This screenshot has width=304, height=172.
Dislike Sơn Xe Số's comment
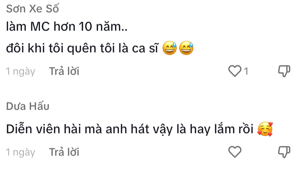coord(284,71)
